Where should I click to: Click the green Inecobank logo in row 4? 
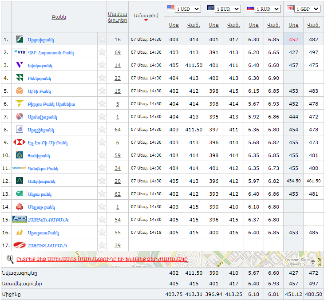pyautogui.click(x=20, y=78)
